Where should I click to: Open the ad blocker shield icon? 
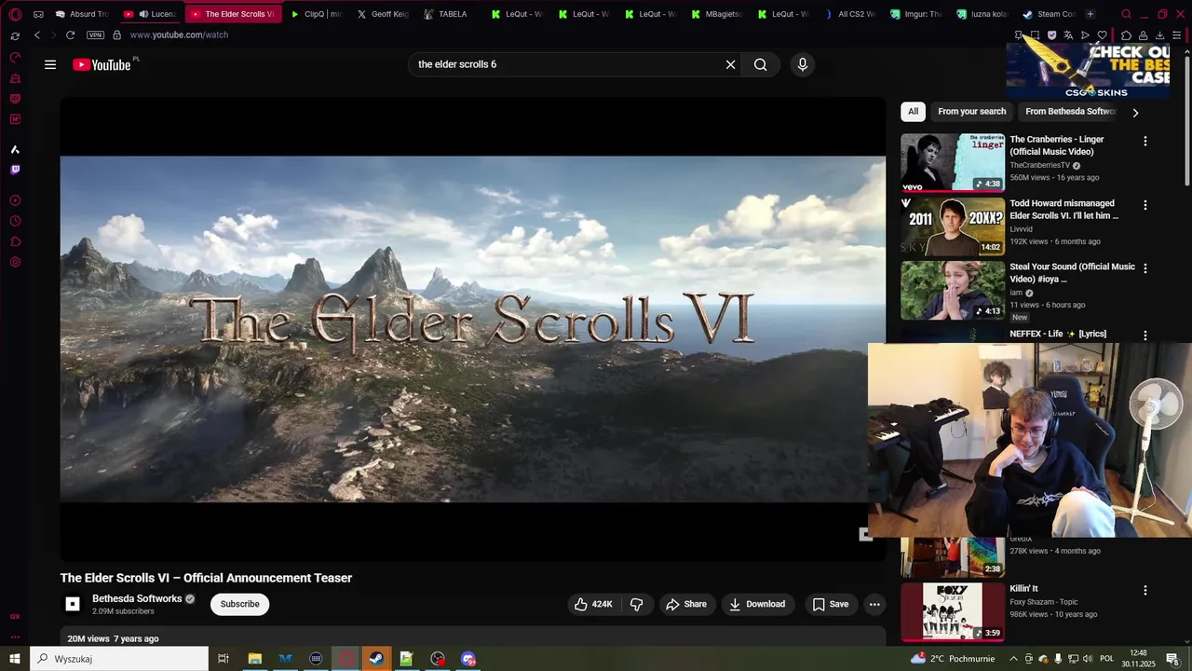1051,35
